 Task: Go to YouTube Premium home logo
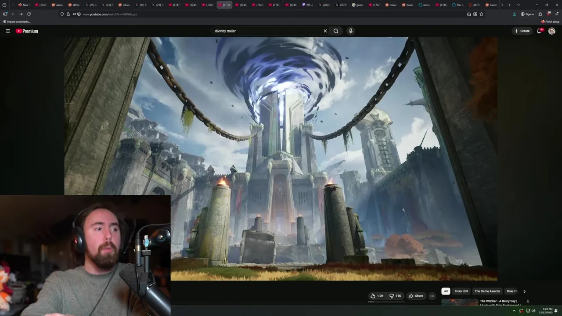point(27,31)
